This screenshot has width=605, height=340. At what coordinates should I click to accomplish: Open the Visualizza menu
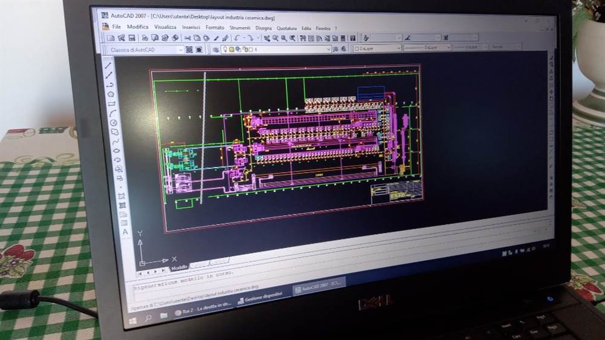(165, 27)
